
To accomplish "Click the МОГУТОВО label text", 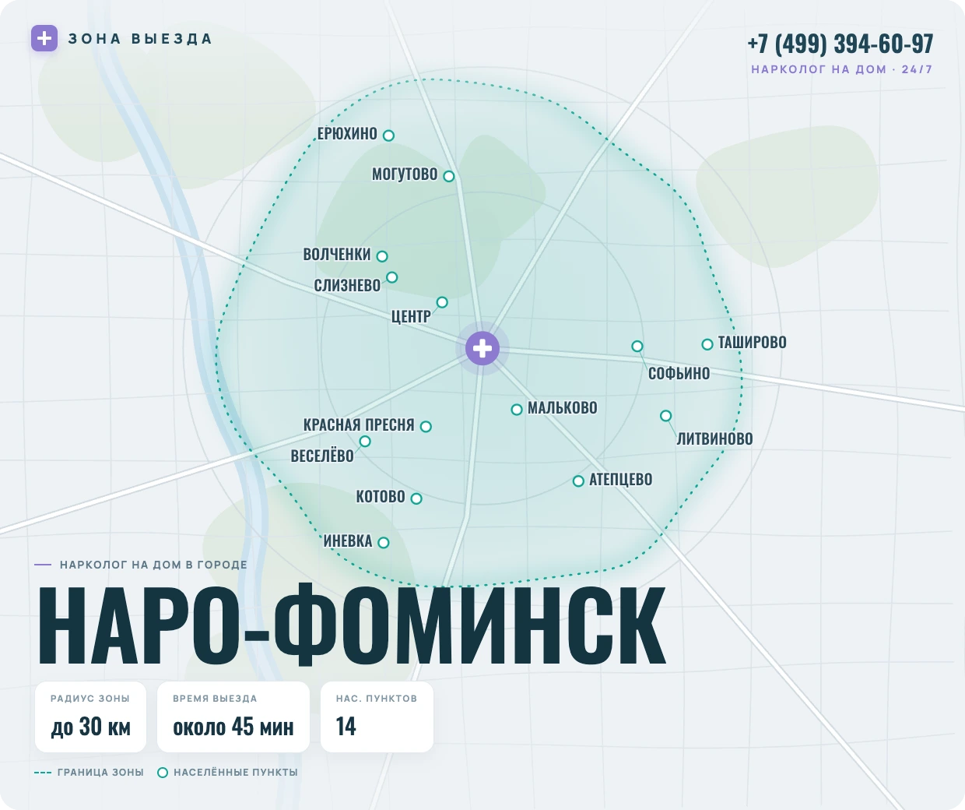I will click(x=405, y=174).
